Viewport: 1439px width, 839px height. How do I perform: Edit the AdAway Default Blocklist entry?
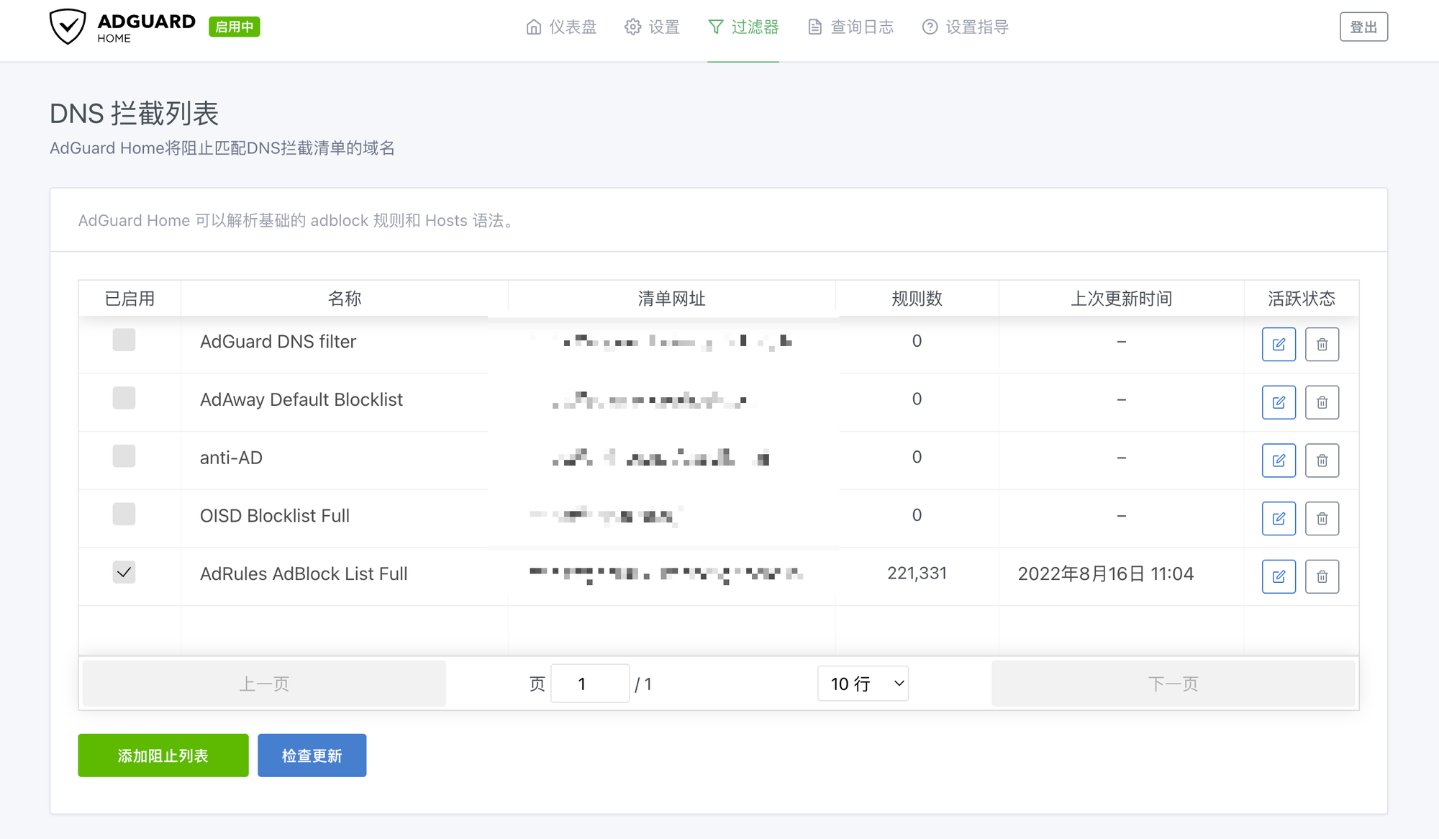click(x=1279, y=402)
